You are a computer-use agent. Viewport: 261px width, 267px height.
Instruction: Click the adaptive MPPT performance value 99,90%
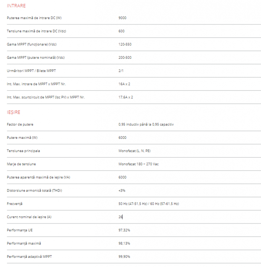pyautogui.click(x=124, y=256)
